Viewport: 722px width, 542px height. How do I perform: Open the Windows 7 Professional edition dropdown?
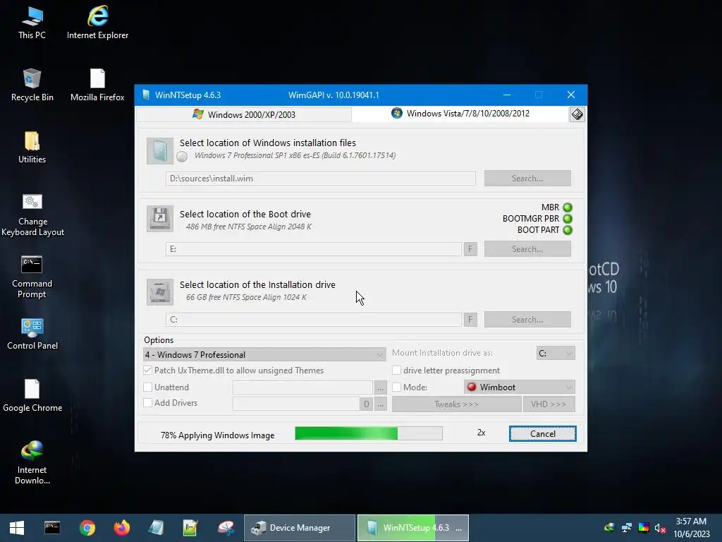[x=265, y=354]
